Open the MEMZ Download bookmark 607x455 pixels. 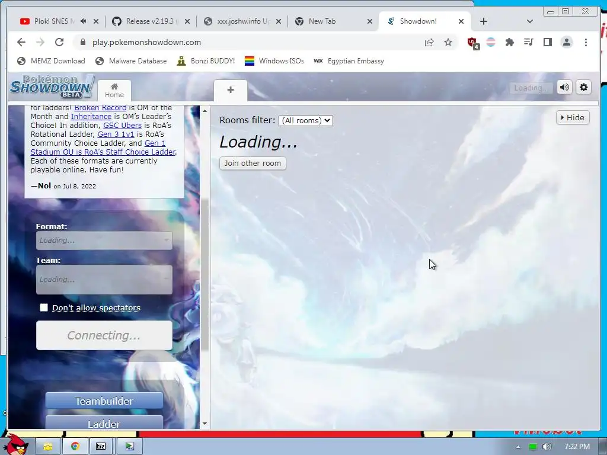pyautogui.click(x=51, y=61)
